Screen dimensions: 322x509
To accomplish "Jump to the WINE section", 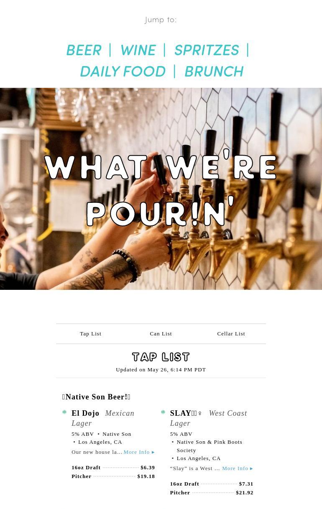I will pos(138,50).
